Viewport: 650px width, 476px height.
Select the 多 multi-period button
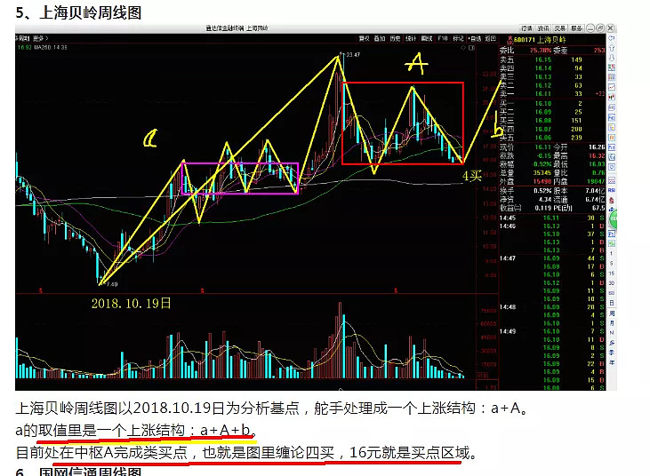pos(612,342)
